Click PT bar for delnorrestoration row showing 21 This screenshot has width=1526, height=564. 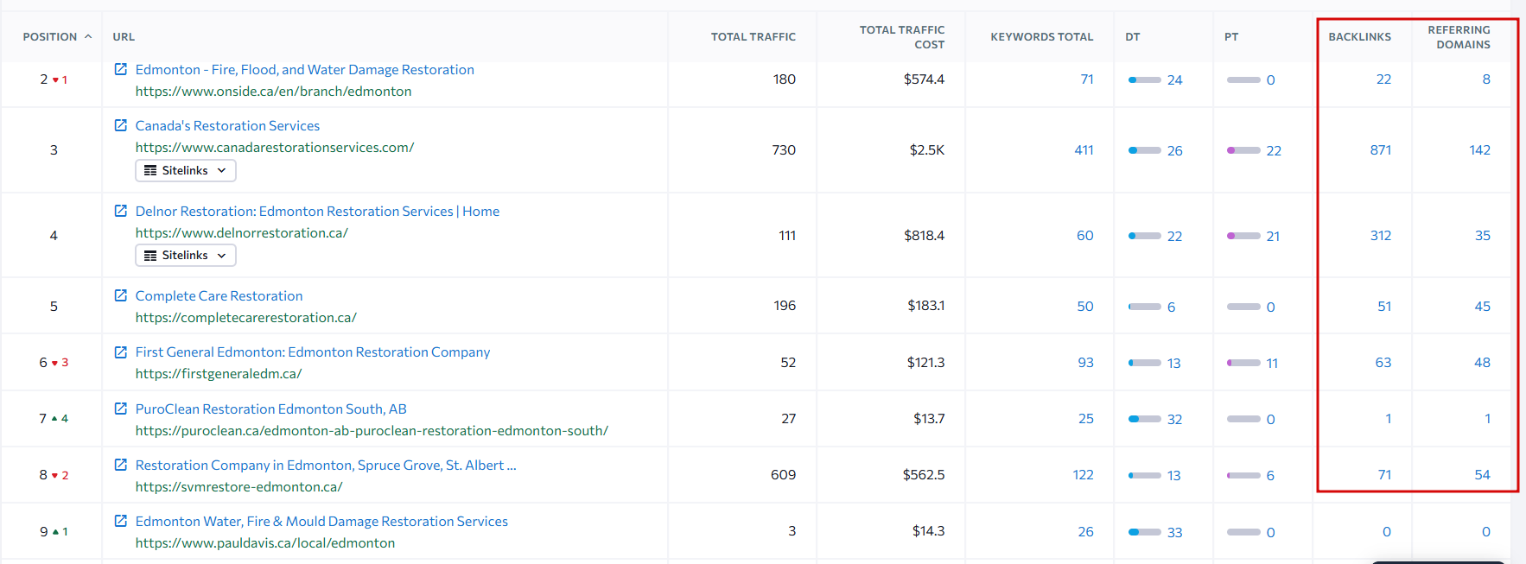point(1243,236)
